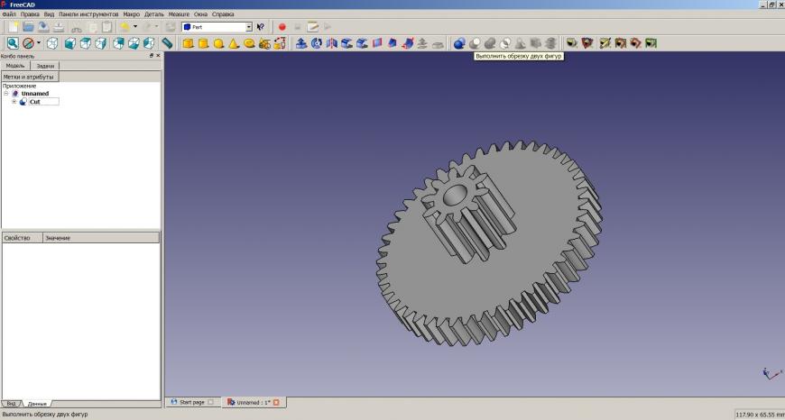This screenshot has width=785, height=420.
Task: Open the Part workbench selector
Action: 217,27
